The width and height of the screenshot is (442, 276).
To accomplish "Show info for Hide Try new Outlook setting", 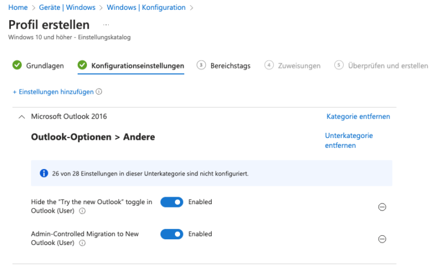I will (x=82, y=211).
